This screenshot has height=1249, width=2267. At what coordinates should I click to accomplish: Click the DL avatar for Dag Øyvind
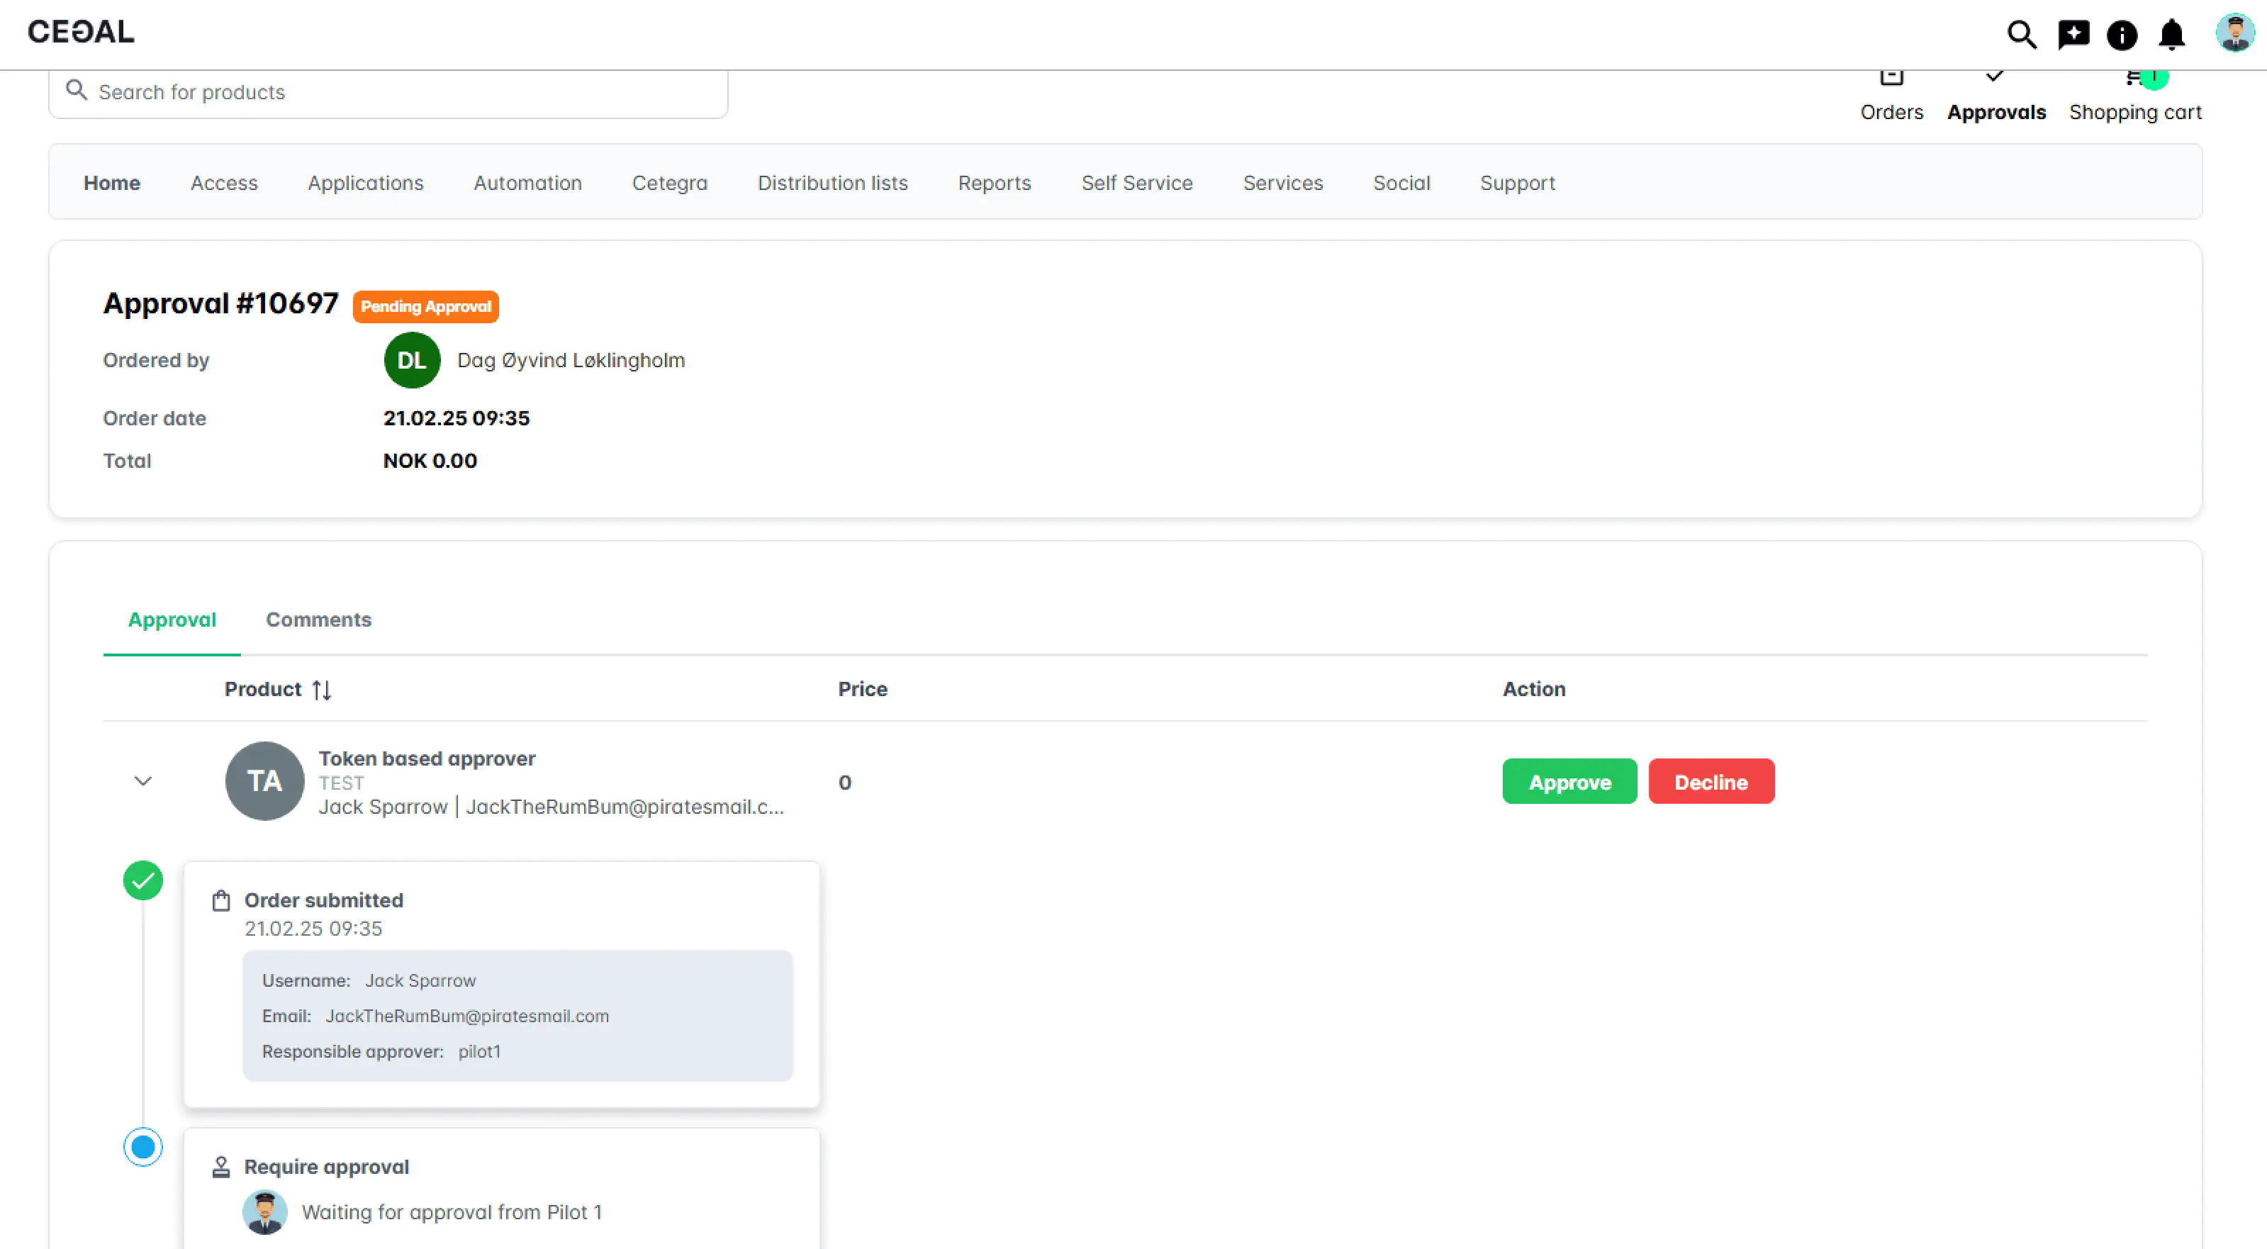[411, 360]
